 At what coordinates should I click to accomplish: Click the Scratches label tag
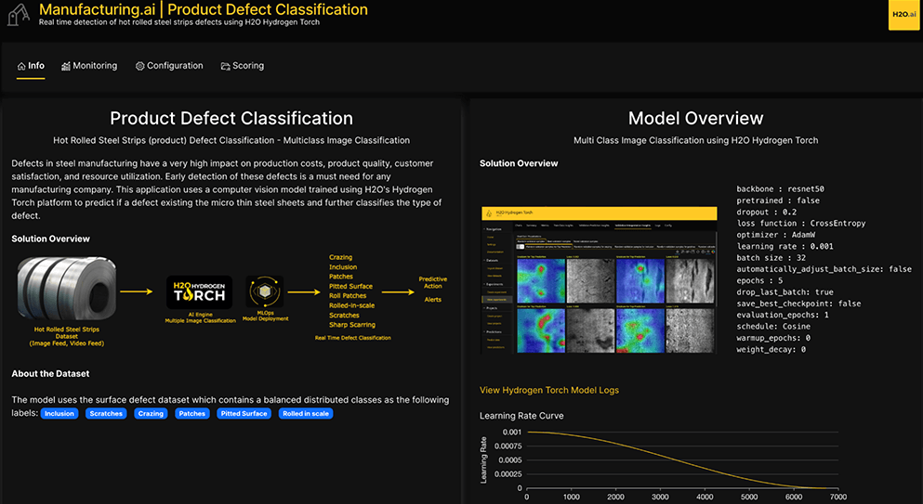point(106,413)
